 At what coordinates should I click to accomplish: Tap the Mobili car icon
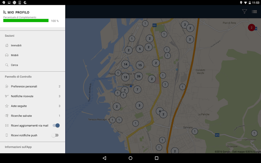(7, 55)
